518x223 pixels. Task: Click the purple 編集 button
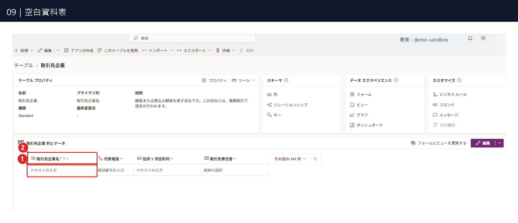(483, 143)
